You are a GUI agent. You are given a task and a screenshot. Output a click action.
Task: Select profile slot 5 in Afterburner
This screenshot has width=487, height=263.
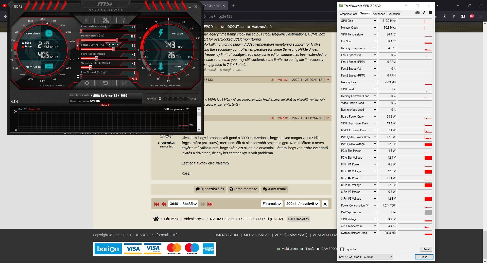[185, 99]
